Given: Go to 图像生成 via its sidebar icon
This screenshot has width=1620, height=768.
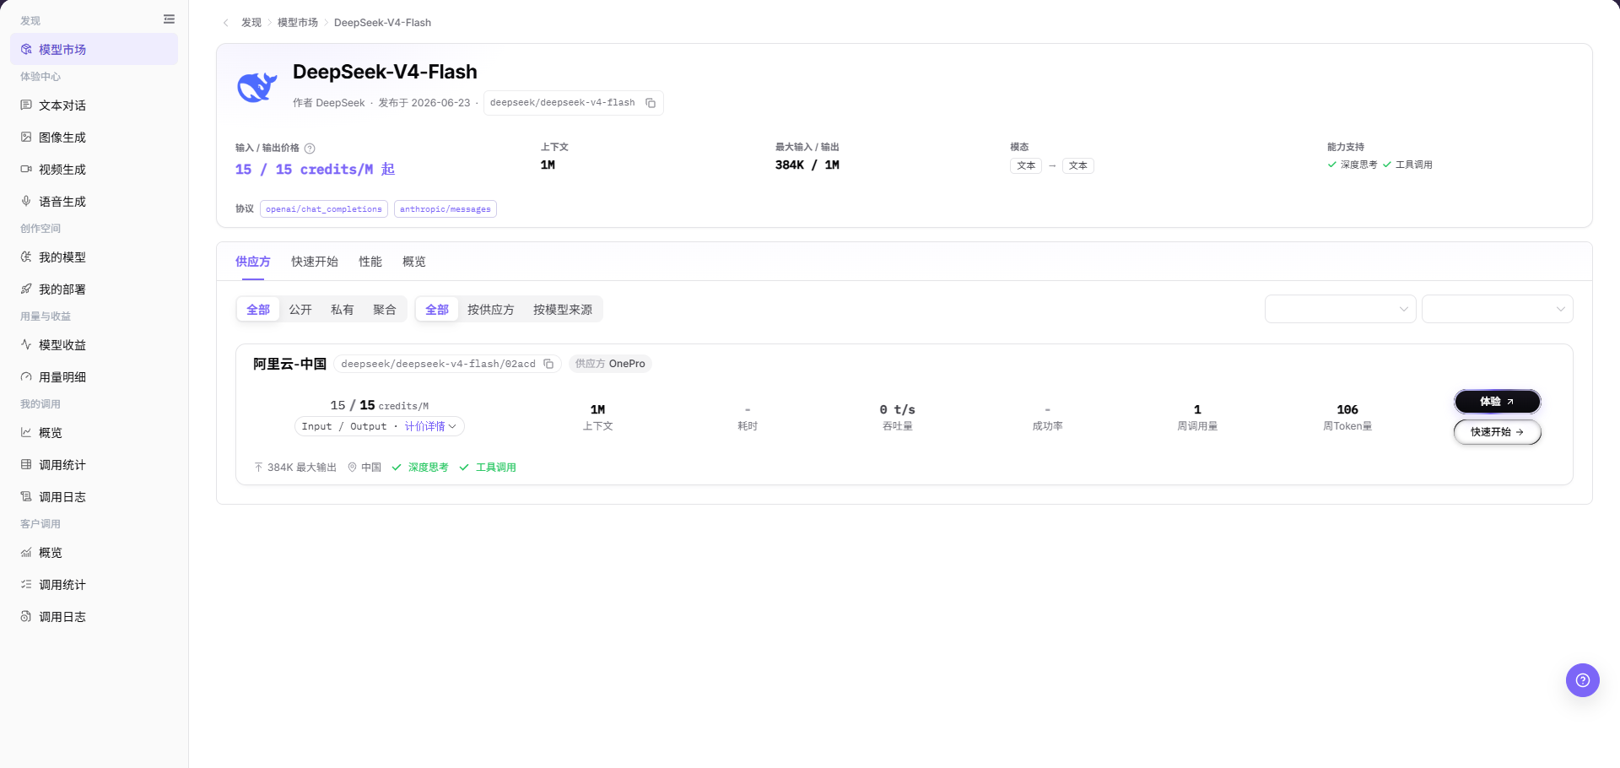Looking at the screenshot, I should tap(26, 138).
